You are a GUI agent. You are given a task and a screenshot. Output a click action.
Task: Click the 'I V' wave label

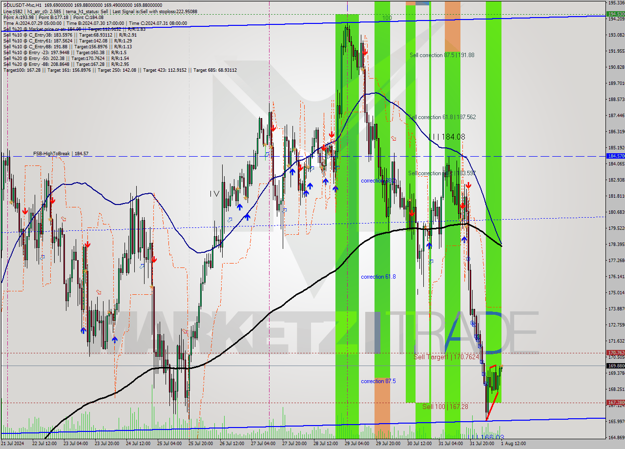[215, 194]
